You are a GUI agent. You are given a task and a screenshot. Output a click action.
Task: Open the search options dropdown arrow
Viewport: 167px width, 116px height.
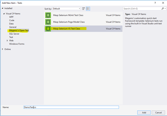point(165,9)
